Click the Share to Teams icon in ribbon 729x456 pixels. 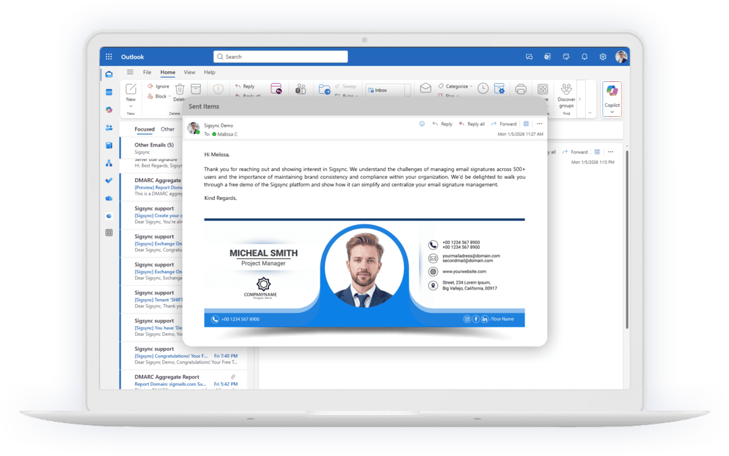301,89
